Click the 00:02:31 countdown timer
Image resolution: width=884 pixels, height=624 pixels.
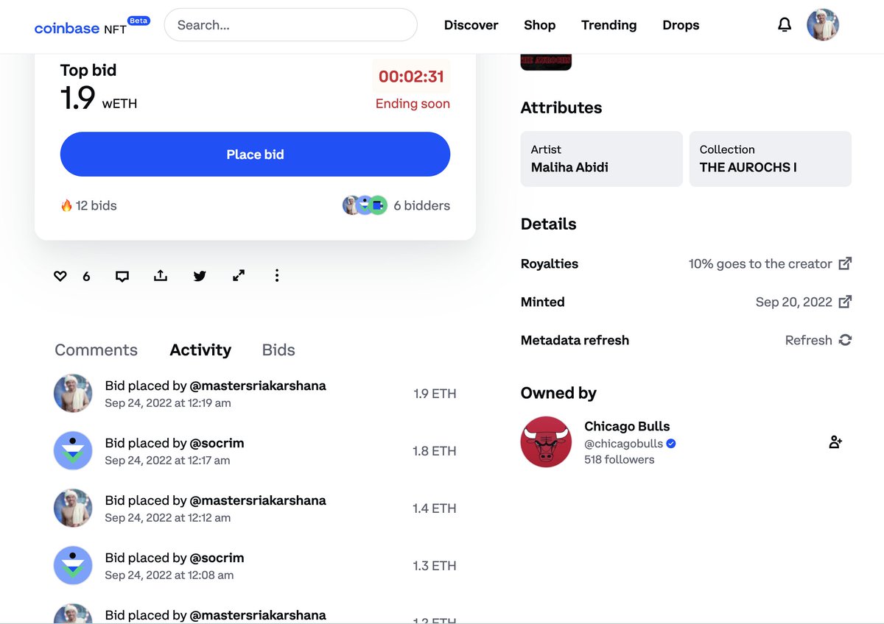[x=411, y=77]
